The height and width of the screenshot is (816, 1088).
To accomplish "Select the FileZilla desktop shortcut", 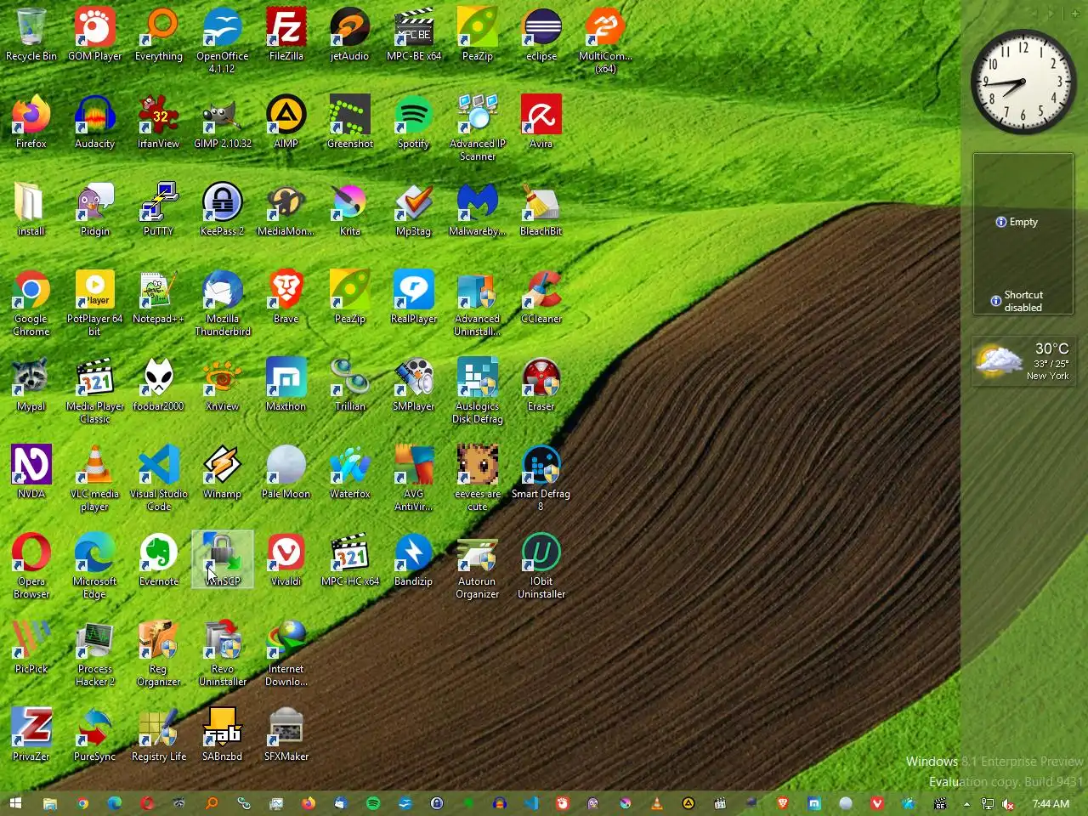I will (286, 35).
